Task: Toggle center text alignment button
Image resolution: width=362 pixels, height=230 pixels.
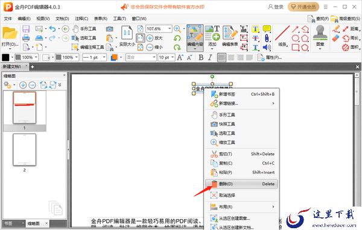Action: 231,57
